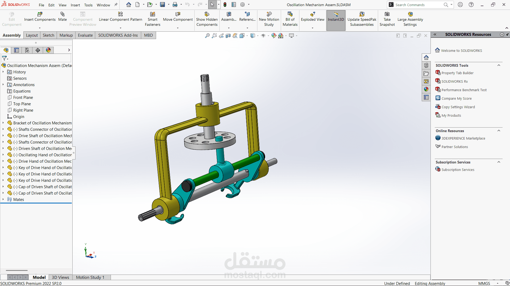
Task: Open 3DEXPERIENCE Marketplace link
Action: click(463, 138)
